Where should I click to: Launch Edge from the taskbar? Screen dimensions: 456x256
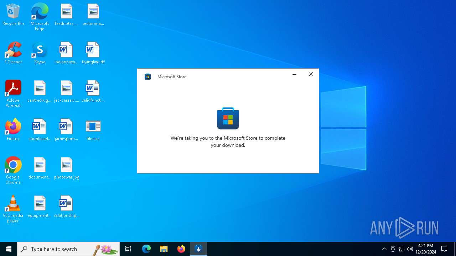[146, 249]
